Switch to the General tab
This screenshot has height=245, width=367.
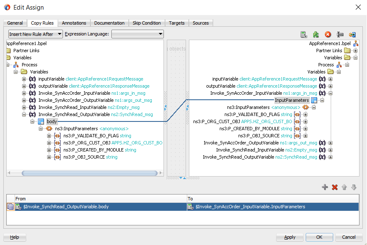15,23
